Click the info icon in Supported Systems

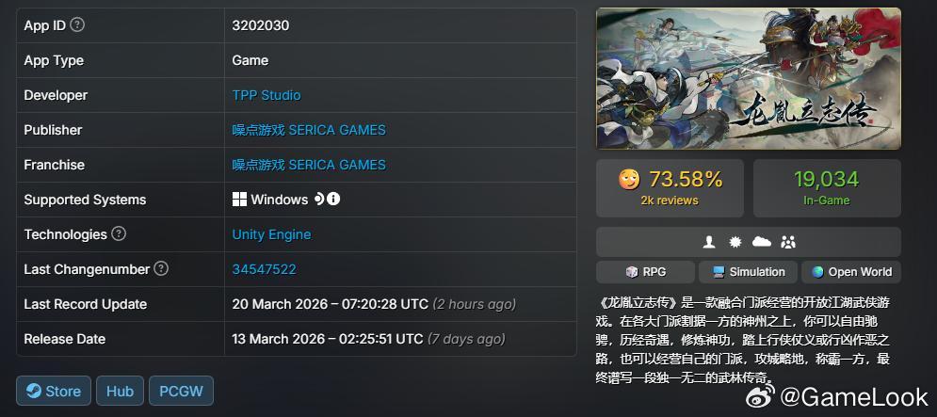333,199
